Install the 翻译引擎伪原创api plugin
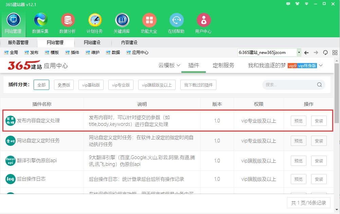This screenshot has width=340, height=214. [319, 161]
